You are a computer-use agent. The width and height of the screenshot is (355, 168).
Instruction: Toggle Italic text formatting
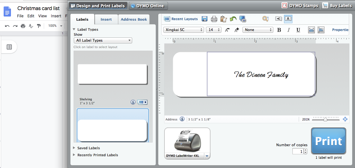click(x=288, y=30)
